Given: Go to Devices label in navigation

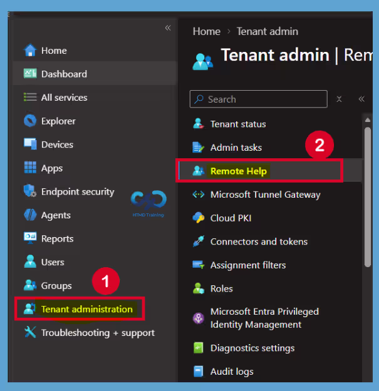Looking at the screenshot, I should (57, 145).
